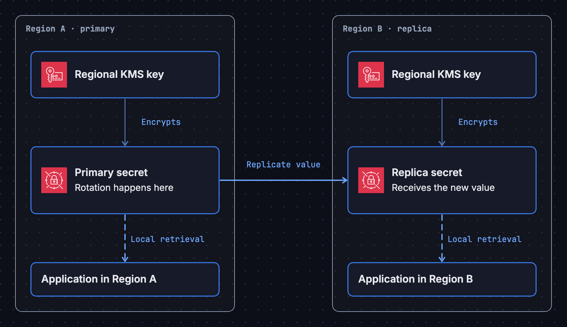
Task: Click the 'Receives the new value' subtitle
Action: click(443, 188)
